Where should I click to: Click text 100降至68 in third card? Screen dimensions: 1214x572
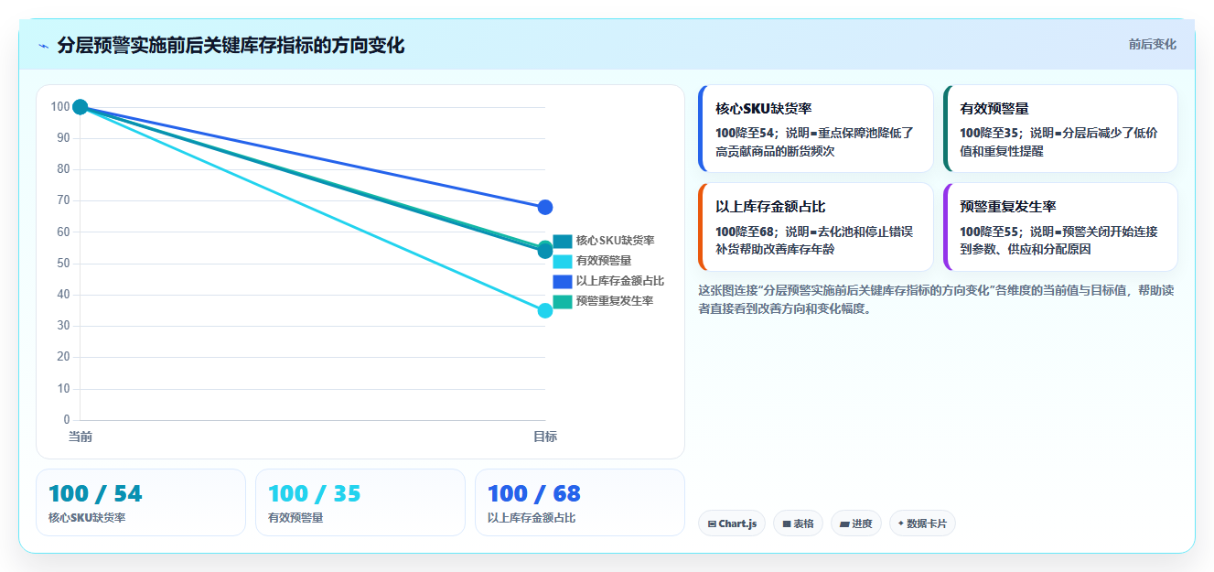pos(745,232)
